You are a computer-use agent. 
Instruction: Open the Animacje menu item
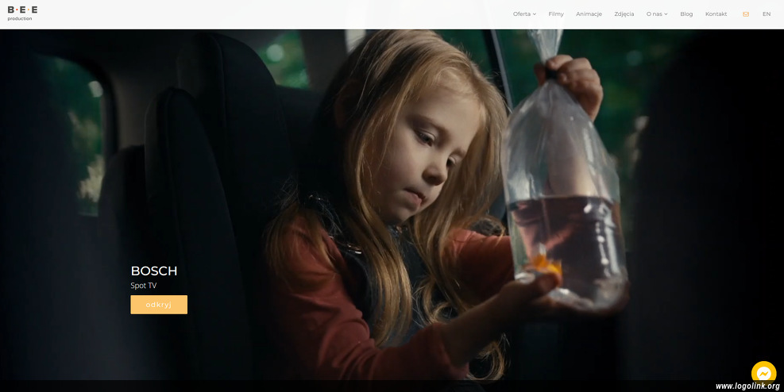pos(589,14)
